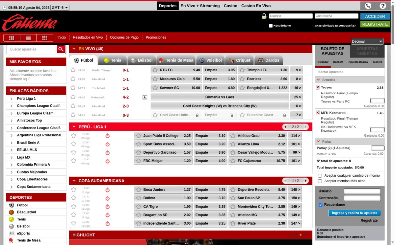Uncheck Recuérdame in bet slip login

pos(321,205)
